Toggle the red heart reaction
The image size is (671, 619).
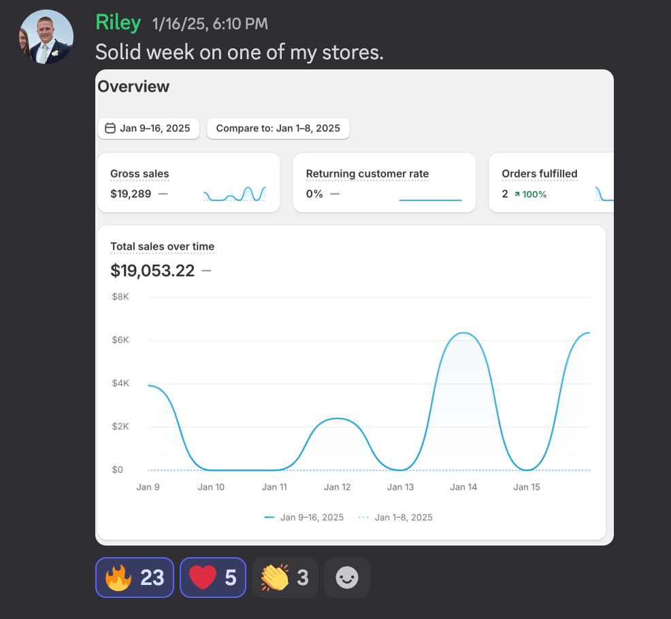pyautogui.click(x=212, y=578)
